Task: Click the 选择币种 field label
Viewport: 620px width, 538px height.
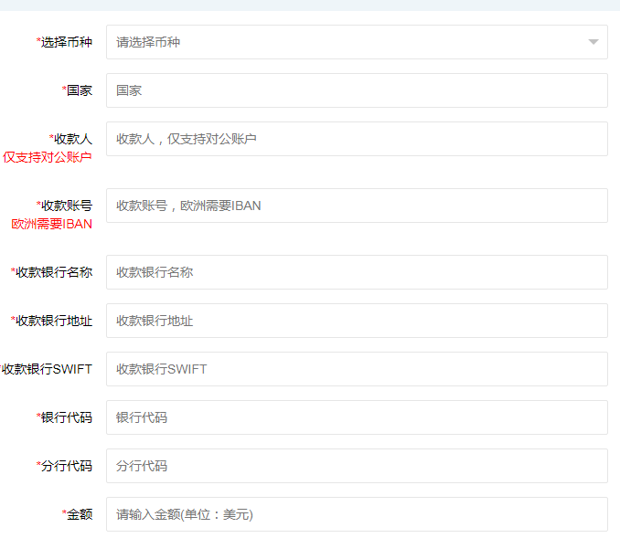Action: pyautogui.click(x=66, y=42)
